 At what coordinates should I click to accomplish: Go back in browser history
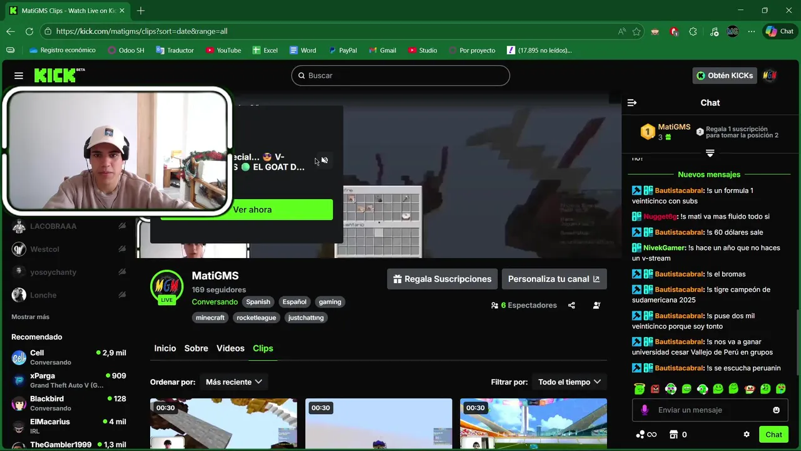[11, 31]
